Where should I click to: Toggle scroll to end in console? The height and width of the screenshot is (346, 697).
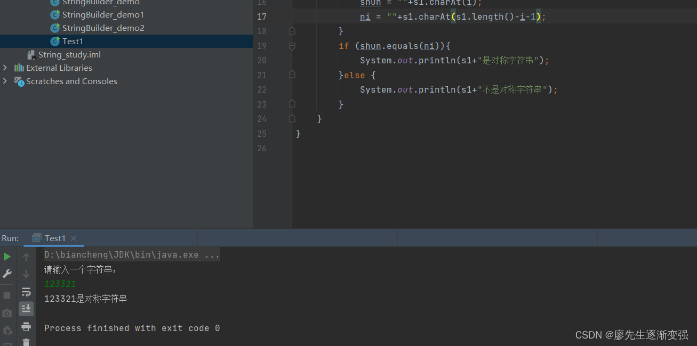tap(26, 308)
